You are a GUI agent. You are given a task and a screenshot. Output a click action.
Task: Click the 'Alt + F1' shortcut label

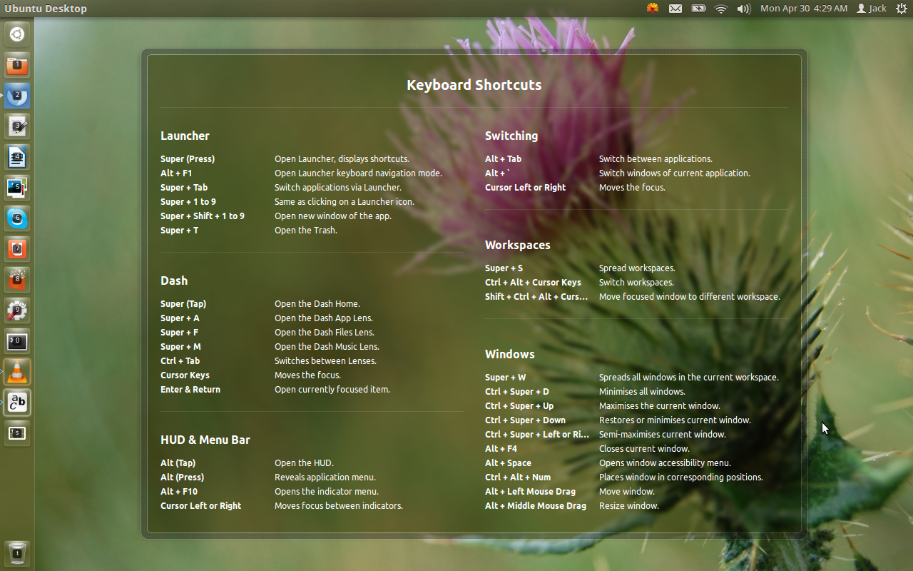[x=176, y=173]
